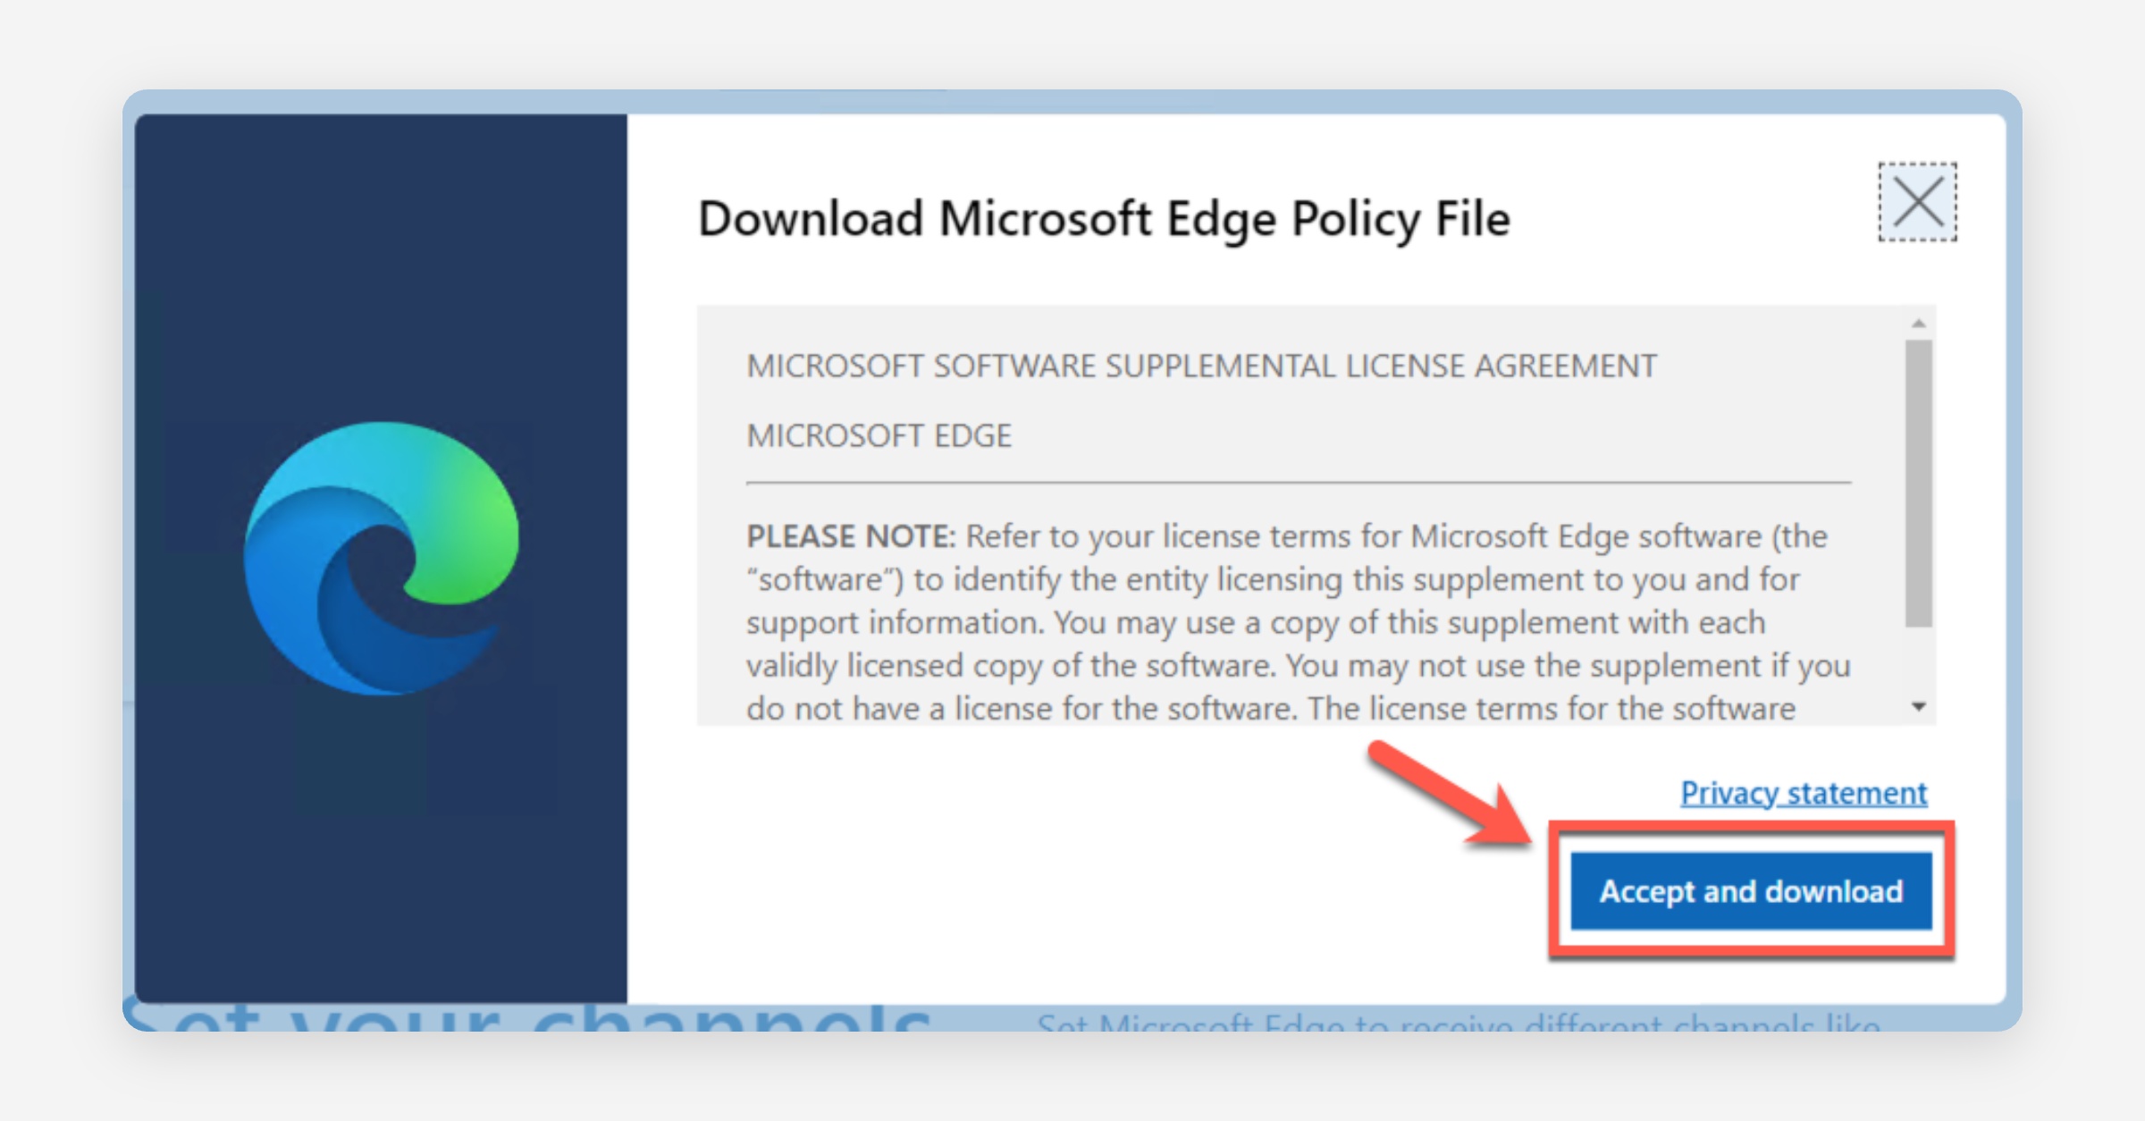Click the license scrollbar up arrow
2145x1121 pixels.
pos(1919,324)
